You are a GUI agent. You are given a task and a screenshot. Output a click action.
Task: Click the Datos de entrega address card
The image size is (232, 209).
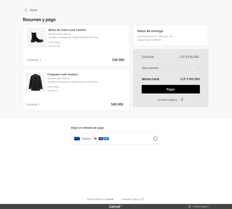pos(171,35)
